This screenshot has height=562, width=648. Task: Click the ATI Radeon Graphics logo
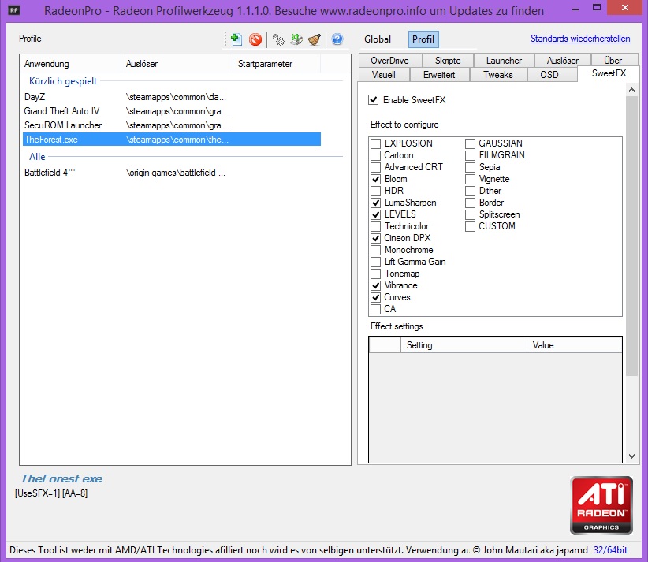click(601, 505)
